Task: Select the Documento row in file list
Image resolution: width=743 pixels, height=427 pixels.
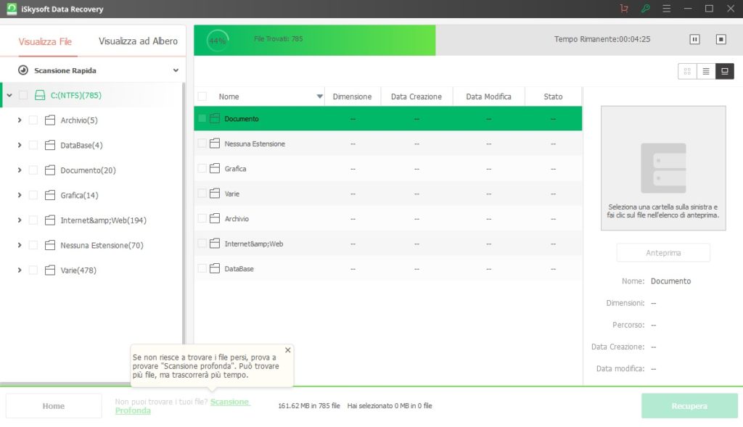Action: (387, 119)
